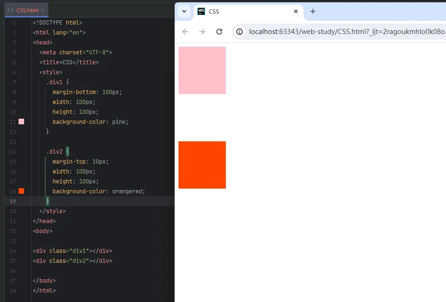Click the HTML file icon on CSS.html tab

10,10
